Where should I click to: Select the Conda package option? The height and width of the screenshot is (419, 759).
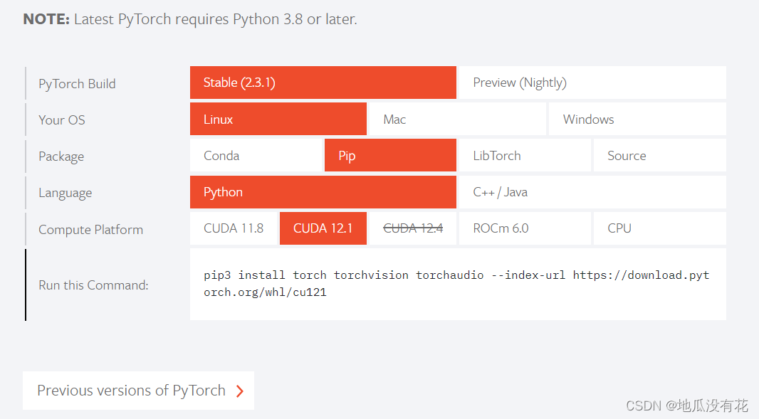(x=256, y=156)
